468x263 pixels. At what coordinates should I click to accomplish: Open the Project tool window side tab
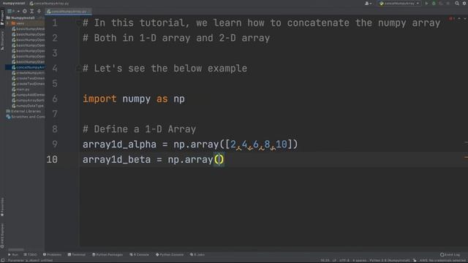pyautogui.click(x=2, y=17)
